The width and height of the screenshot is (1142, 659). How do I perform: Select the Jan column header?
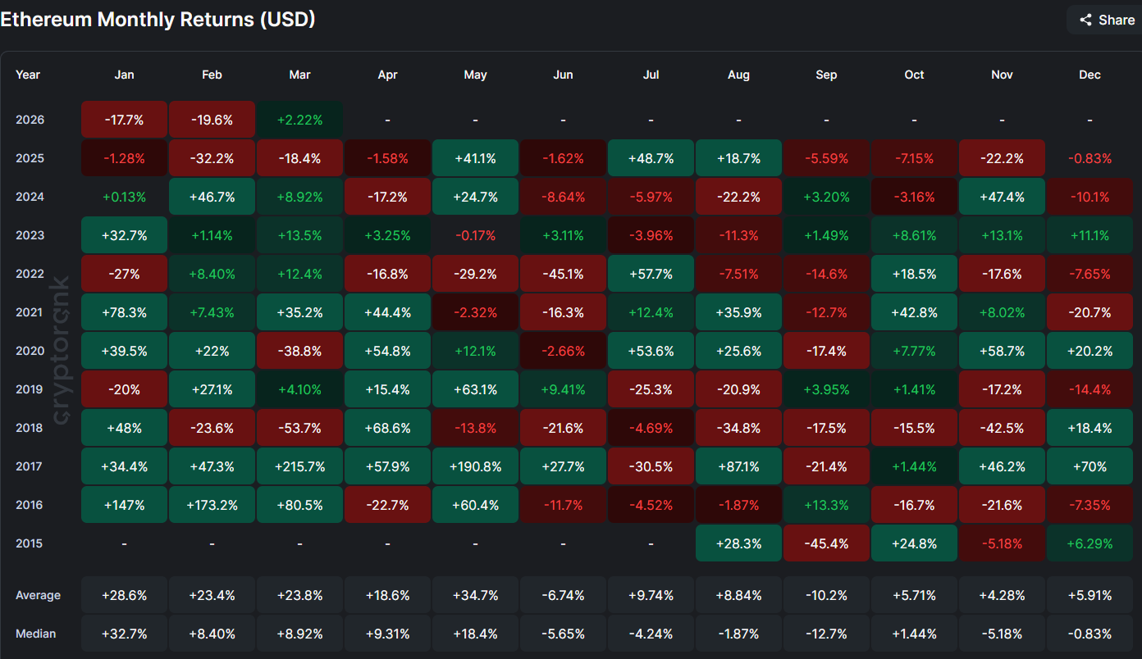pyautogui.click(x=124, y=75)
